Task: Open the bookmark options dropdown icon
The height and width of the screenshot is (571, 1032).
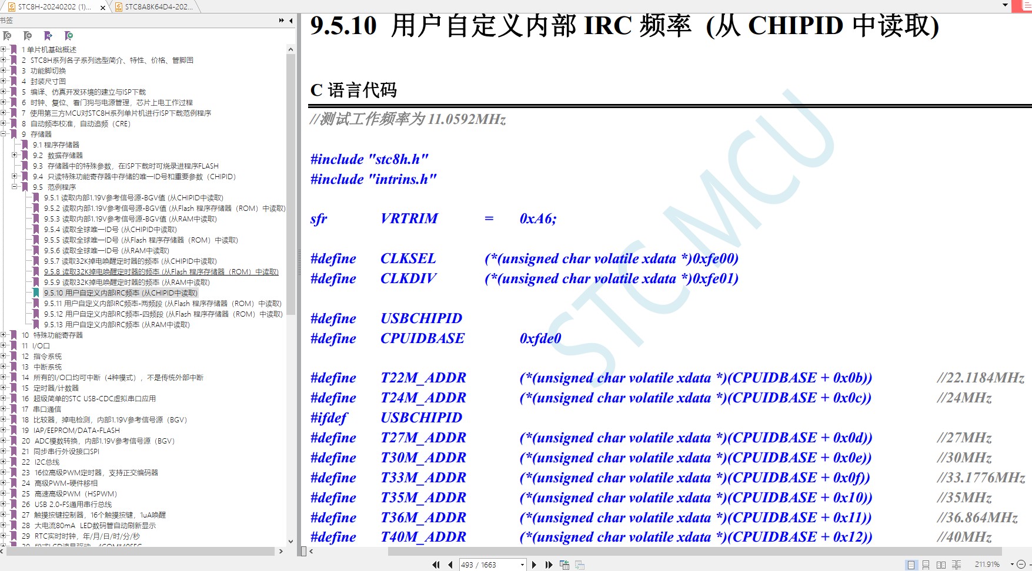Action: (69, 36)
